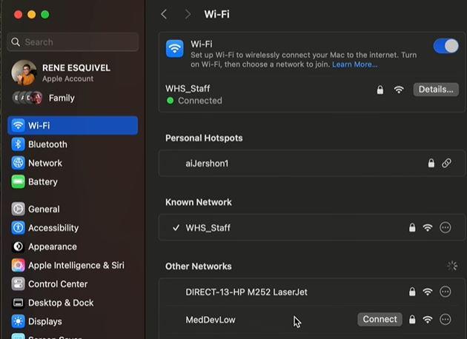This screenshot has height=339, width=467.
Task: Click the Desktop & Dock icon
Action: [19, 303]
